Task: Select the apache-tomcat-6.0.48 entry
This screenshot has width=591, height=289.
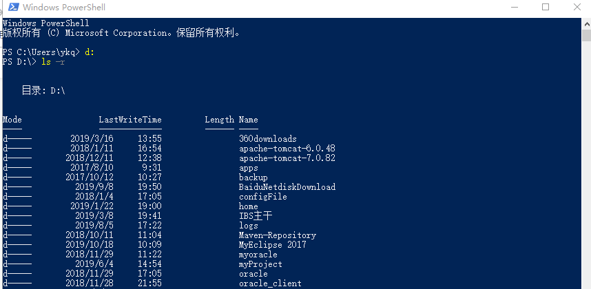Action: coord(287,149)
